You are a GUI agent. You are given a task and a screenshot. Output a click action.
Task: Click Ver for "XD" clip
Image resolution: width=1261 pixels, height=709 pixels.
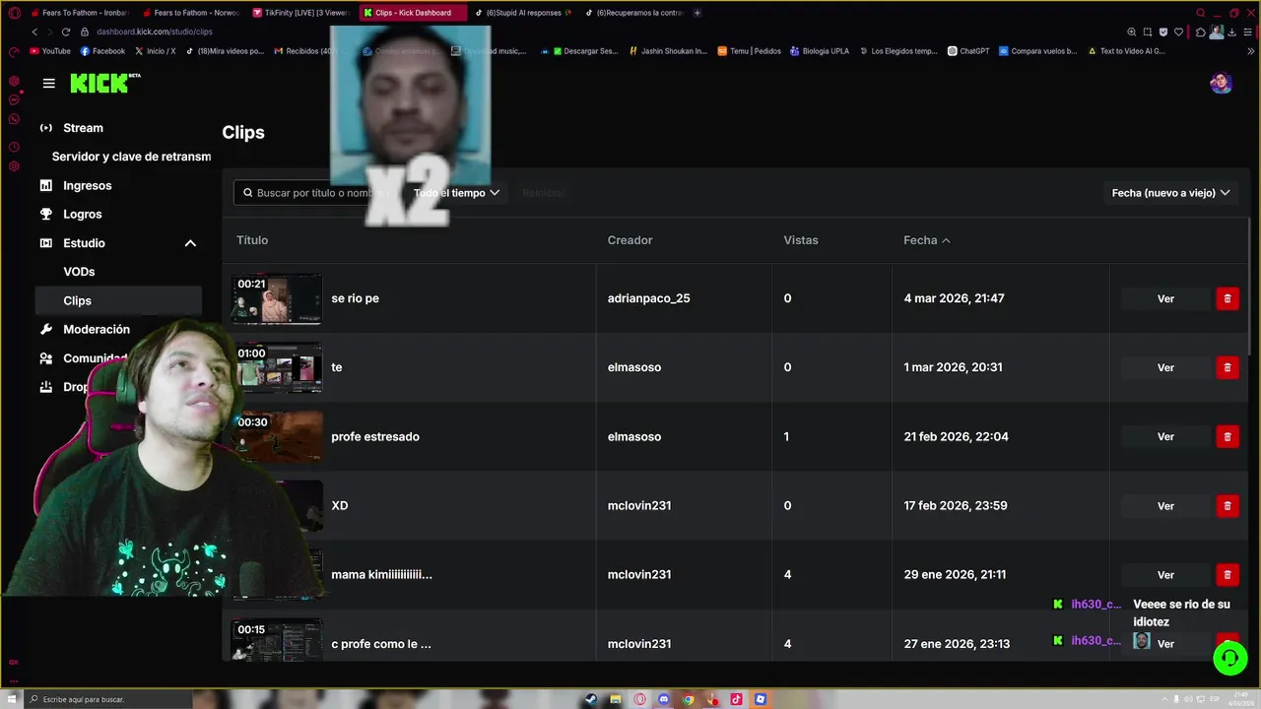(x=1165, y=505)
